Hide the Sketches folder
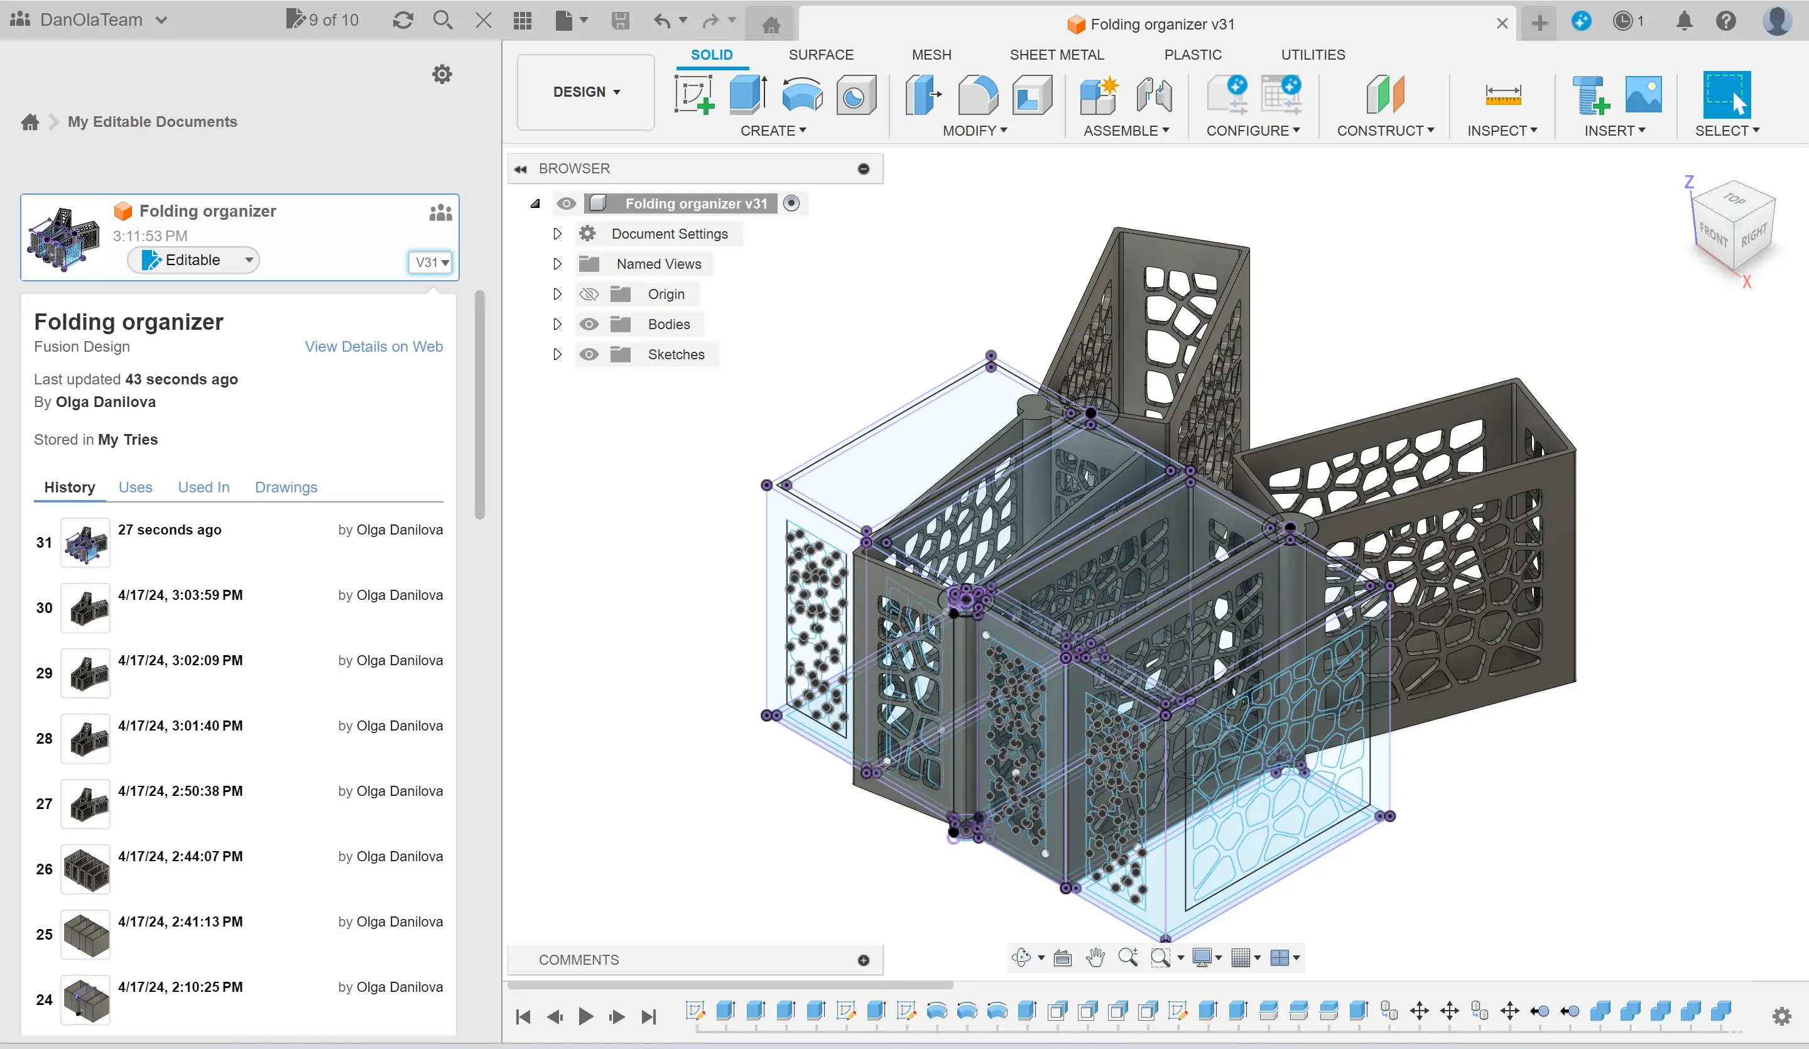 pyautogui.click(x=589, y=354)
